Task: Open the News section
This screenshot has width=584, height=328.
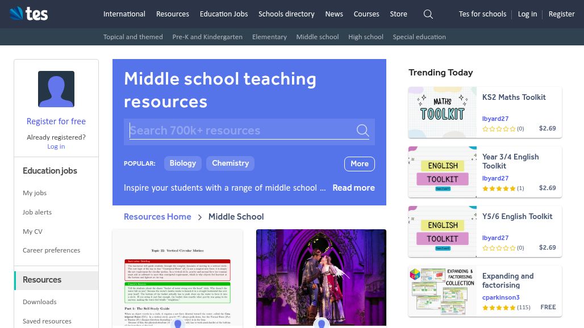Action: 334,14
